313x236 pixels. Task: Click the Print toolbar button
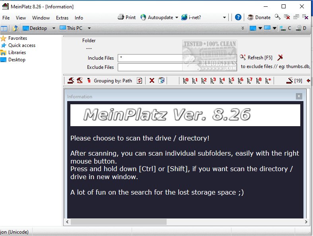pos(127,18)
